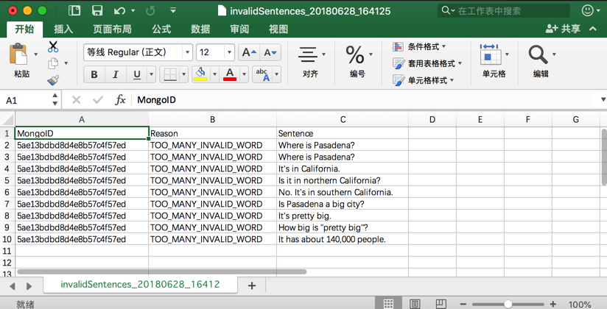The height and width of the screenshot is (309, 607).
Task: Click the Paste clipboard icon
Action: [x=18, y=54]
